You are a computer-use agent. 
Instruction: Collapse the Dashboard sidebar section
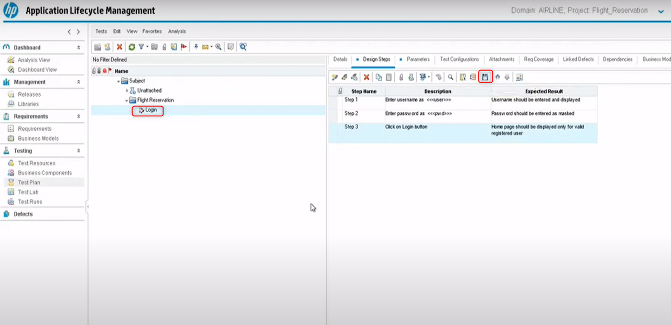coord(79,48)
